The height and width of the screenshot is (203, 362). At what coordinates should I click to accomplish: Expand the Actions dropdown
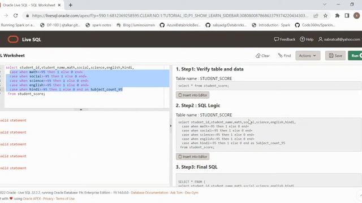308,56
